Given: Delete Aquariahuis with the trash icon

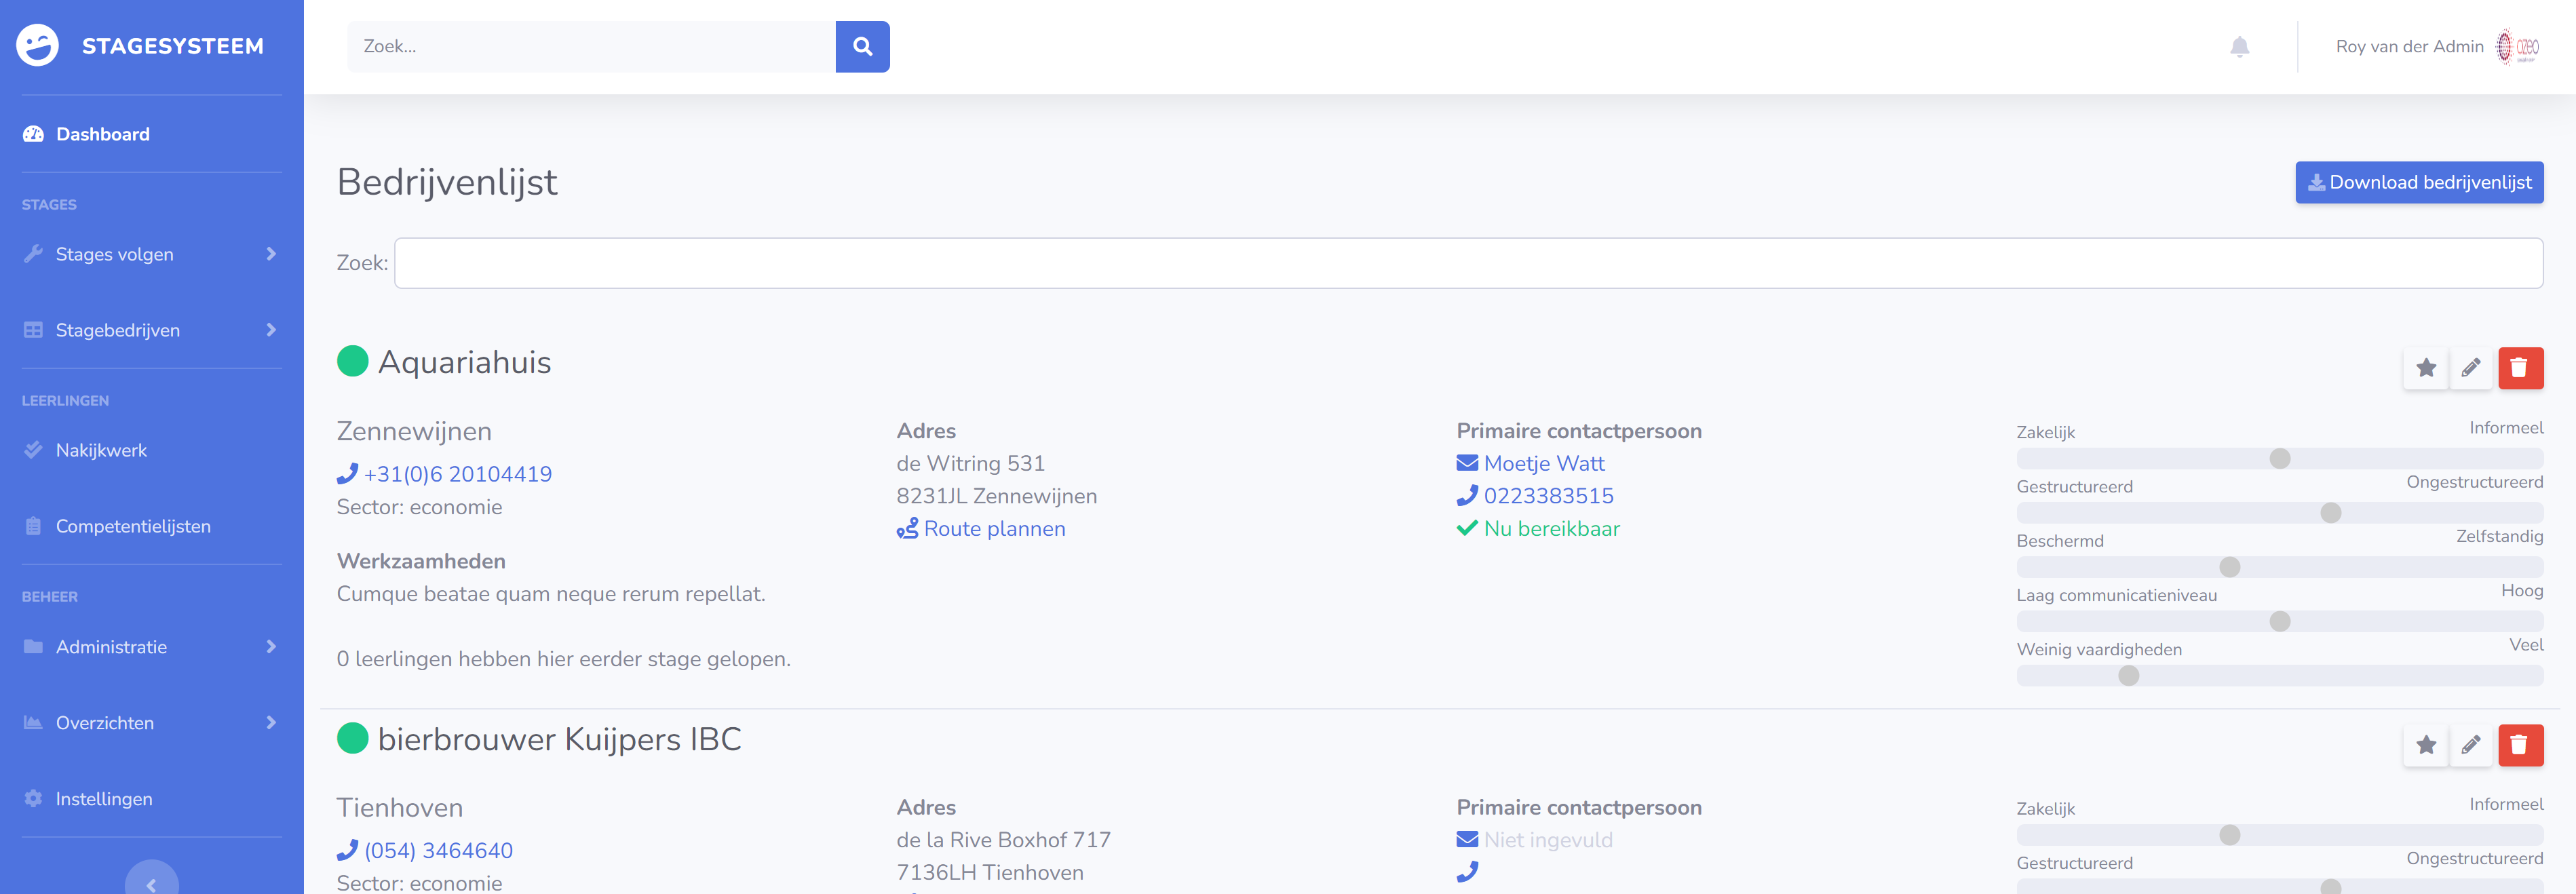Looking at the screenshot, I should pos(2519,368).
